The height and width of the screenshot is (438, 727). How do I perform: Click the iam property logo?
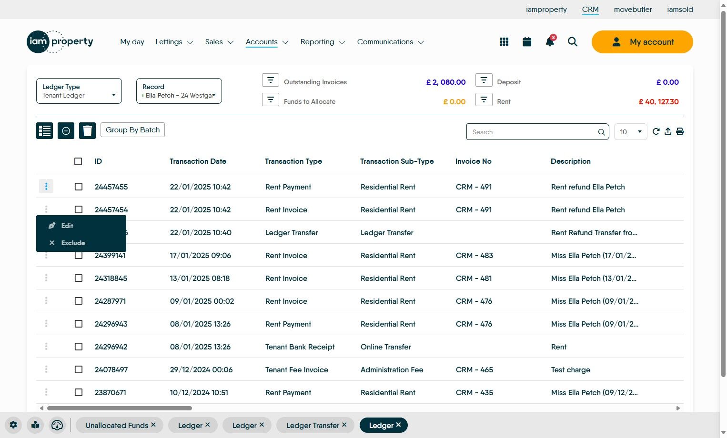point(60,42)
